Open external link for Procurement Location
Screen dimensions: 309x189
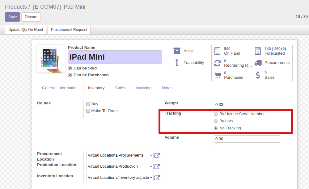pyautogui.click(x=157, y=155)
